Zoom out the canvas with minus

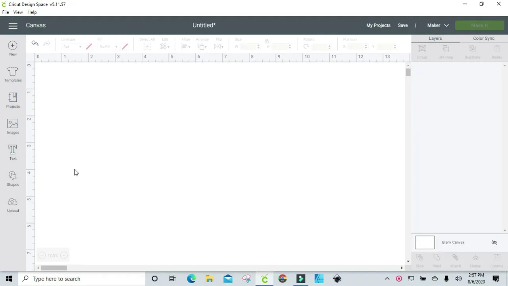[42, 255]
